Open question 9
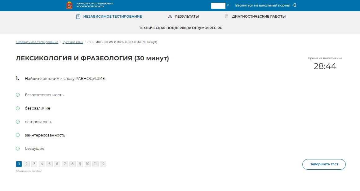This screenshot has width=360, height=191. tap(80, 164)
